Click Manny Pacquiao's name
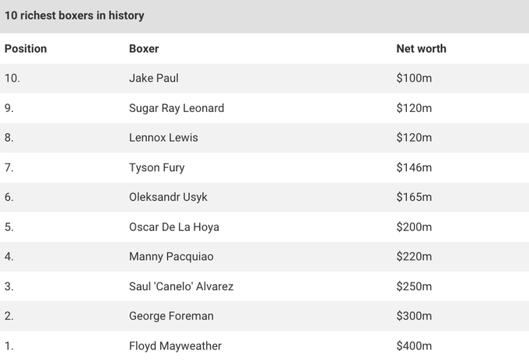Viewport: 529px width, 361px height. (x=169, y=257)
